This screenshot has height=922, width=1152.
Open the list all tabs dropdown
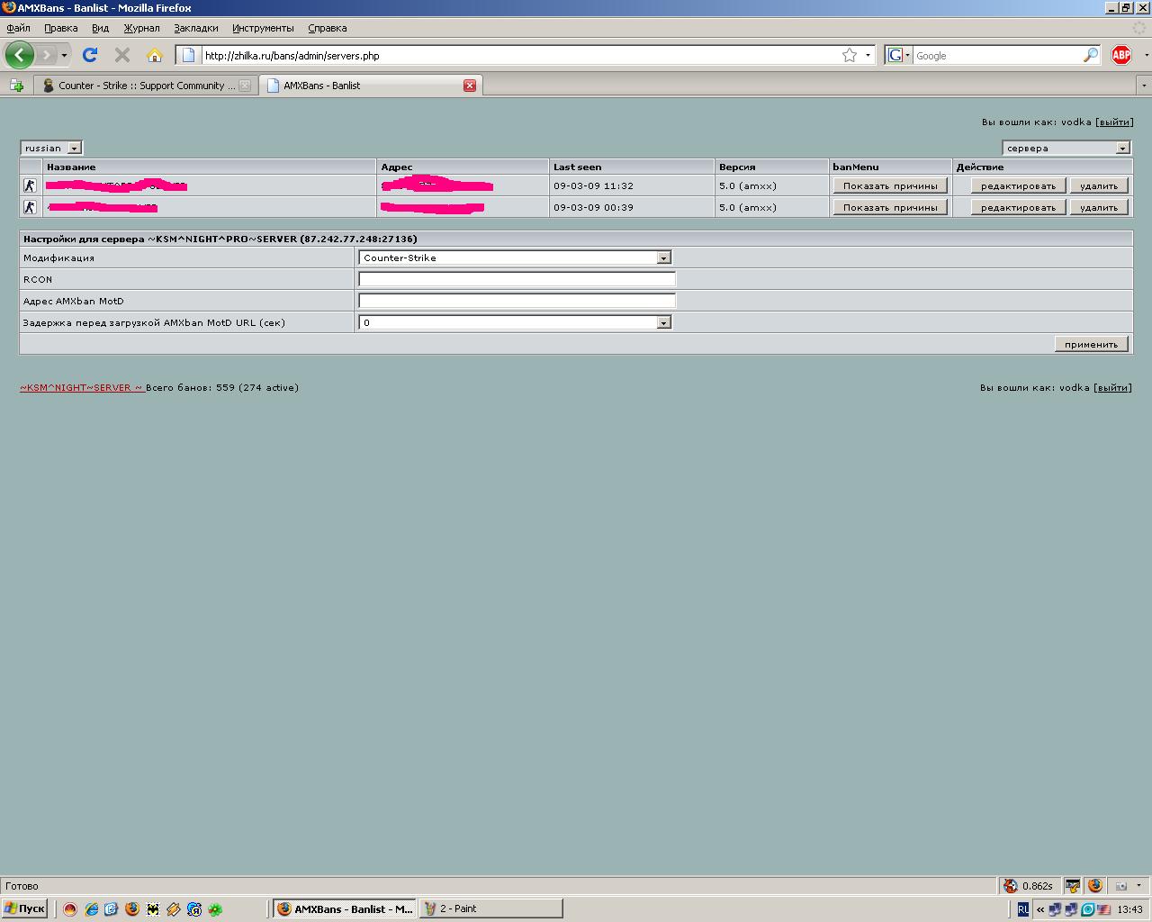pyautogui.click(x=1143, y=86)
